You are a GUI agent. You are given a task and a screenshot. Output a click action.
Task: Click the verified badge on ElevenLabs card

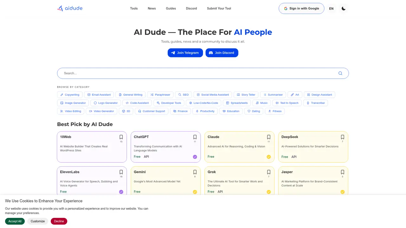pyautogui.click(x=121, y=192)
